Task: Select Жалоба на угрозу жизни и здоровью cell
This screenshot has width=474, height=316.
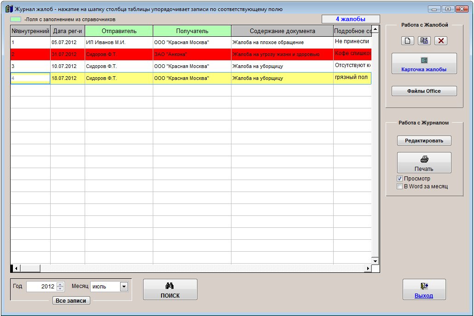Action: (282, 54)
